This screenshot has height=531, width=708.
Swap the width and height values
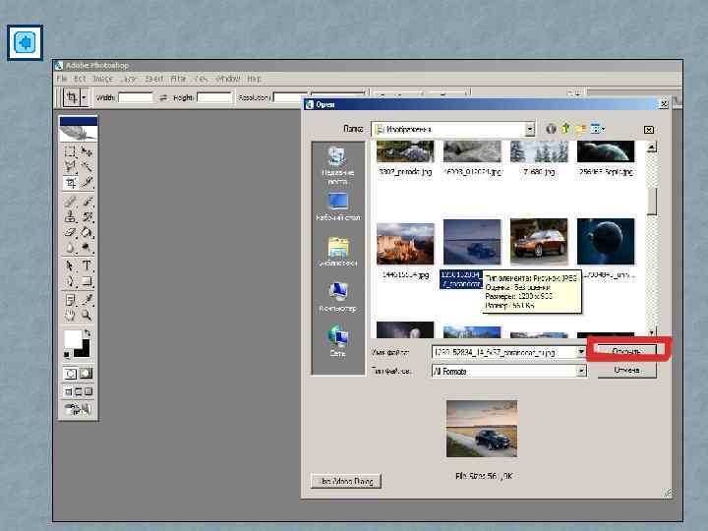coord(163,97)
